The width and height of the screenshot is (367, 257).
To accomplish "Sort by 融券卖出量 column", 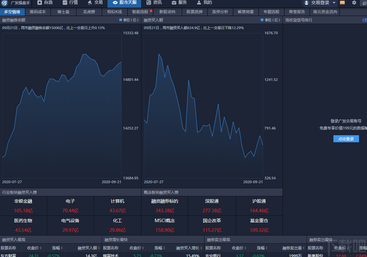I will point(293,248).
